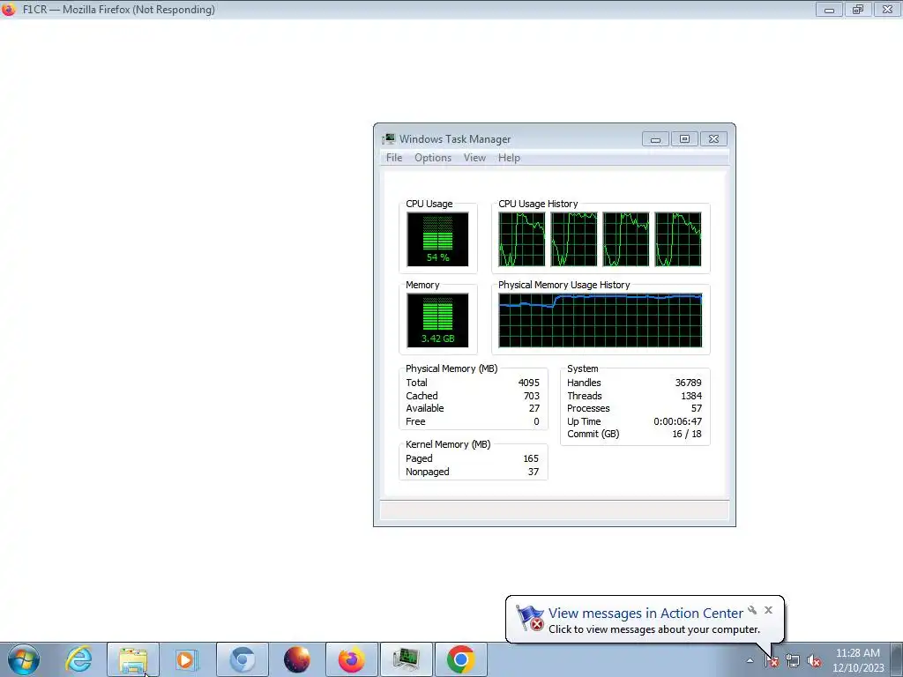Minimize the Windows Task Manager window

point(655,138)
